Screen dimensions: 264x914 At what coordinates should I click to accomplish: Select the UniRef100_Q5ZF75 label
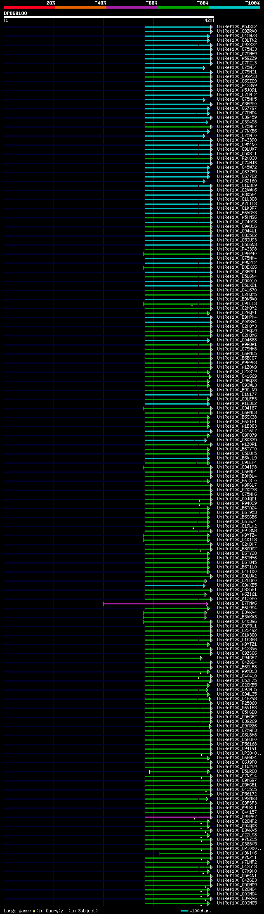(x=237, y=681)
